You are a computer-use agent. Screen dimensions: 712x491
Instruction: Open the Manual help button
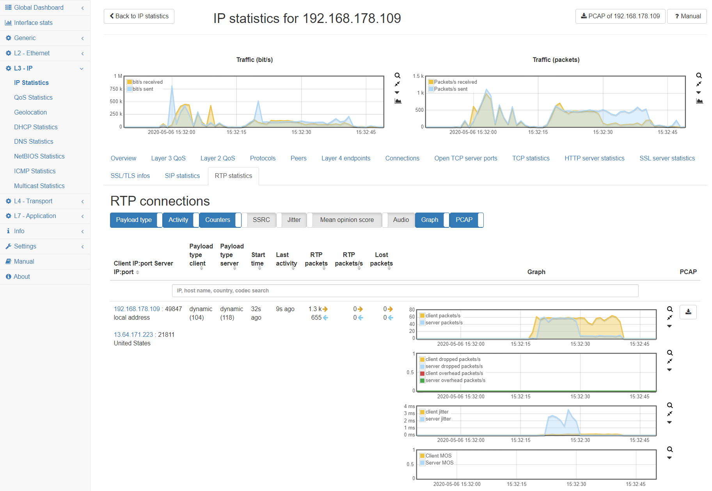687,16
